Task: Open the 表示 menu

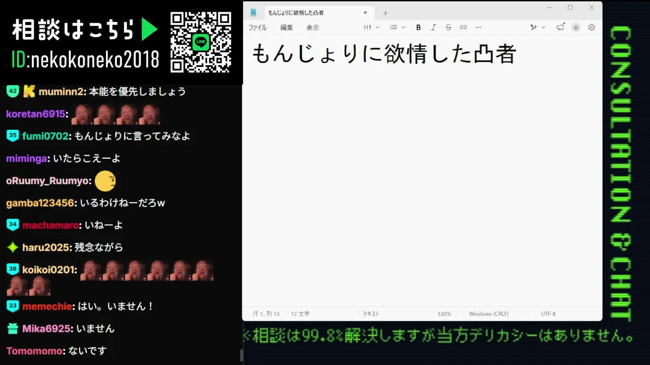Action: [x=313, y=27]
